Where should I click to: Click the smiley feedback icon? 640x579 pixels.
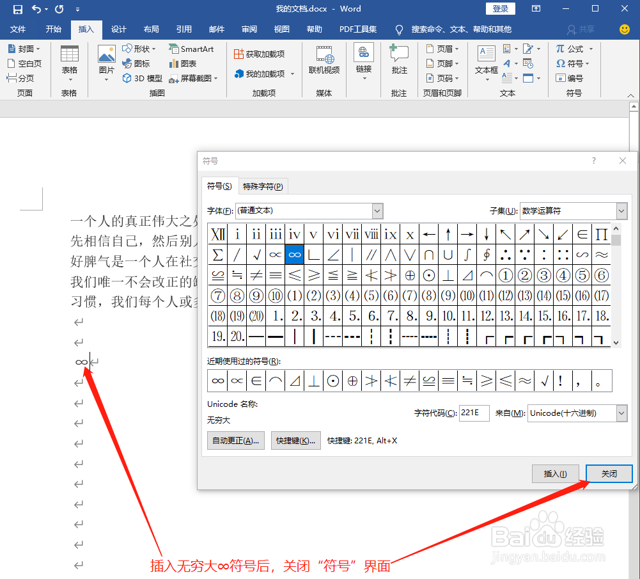click(x=624, y=29)
